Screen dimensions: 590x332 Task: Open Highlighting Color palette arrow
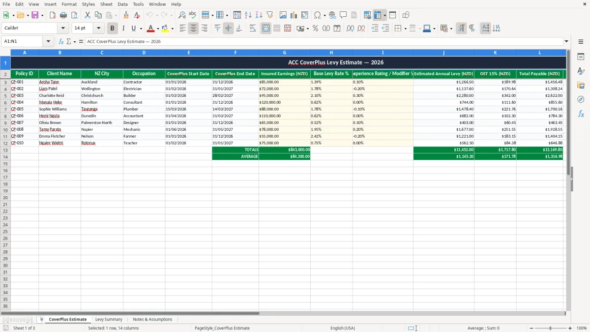[172, 29]
